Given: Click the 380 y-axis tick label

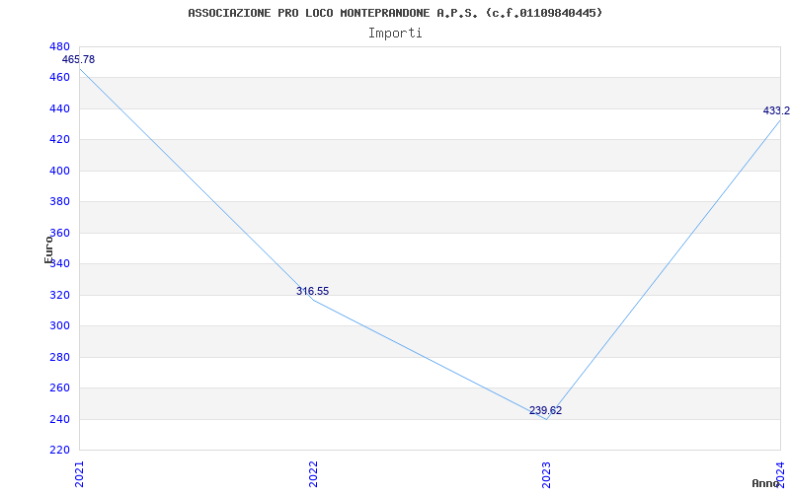Looking at the screenshot, I should pyautogui.click(x=59, y=202).
